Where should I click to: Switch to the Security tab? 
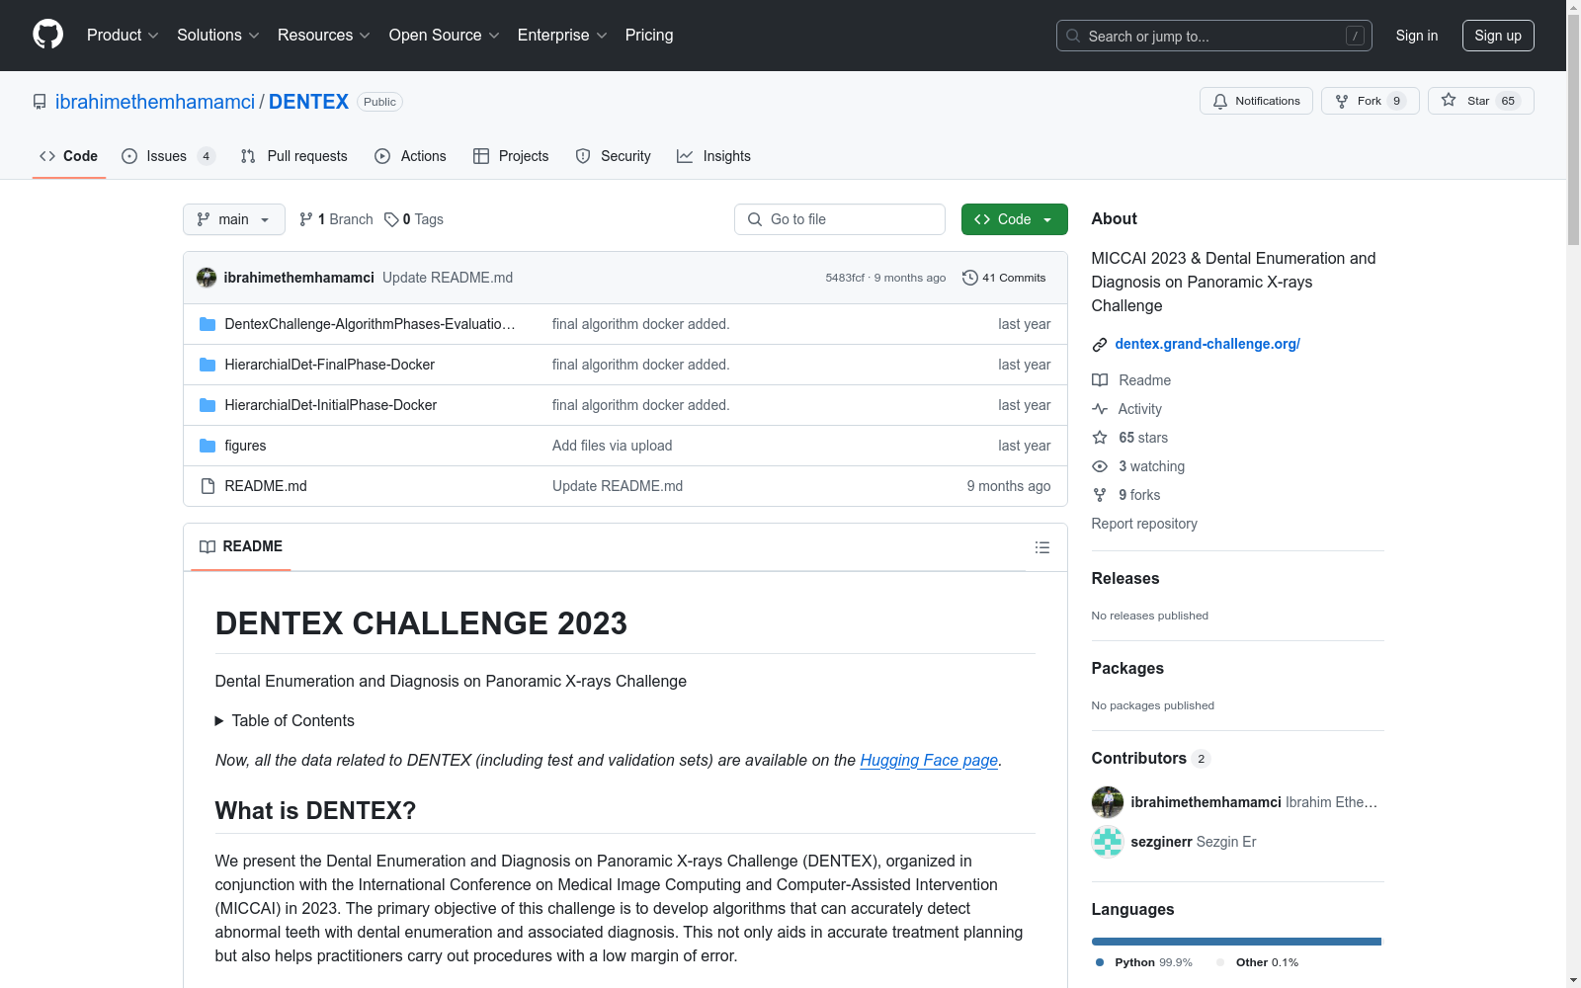[614, 156]
